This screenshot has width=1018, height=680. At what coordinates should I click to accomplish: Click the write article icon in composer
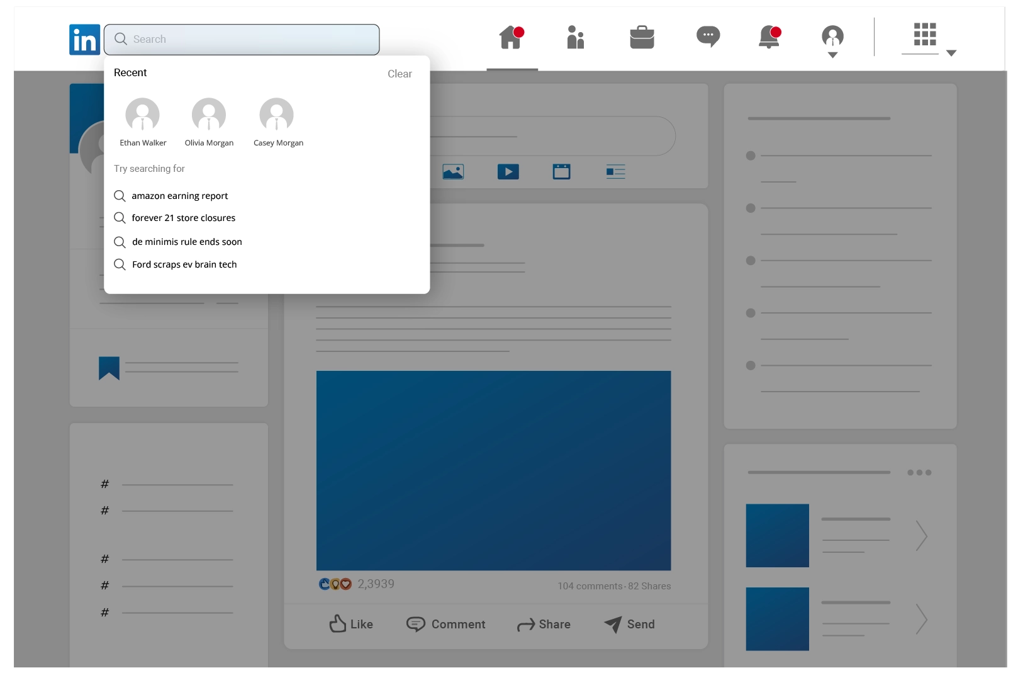coord(615,172)
